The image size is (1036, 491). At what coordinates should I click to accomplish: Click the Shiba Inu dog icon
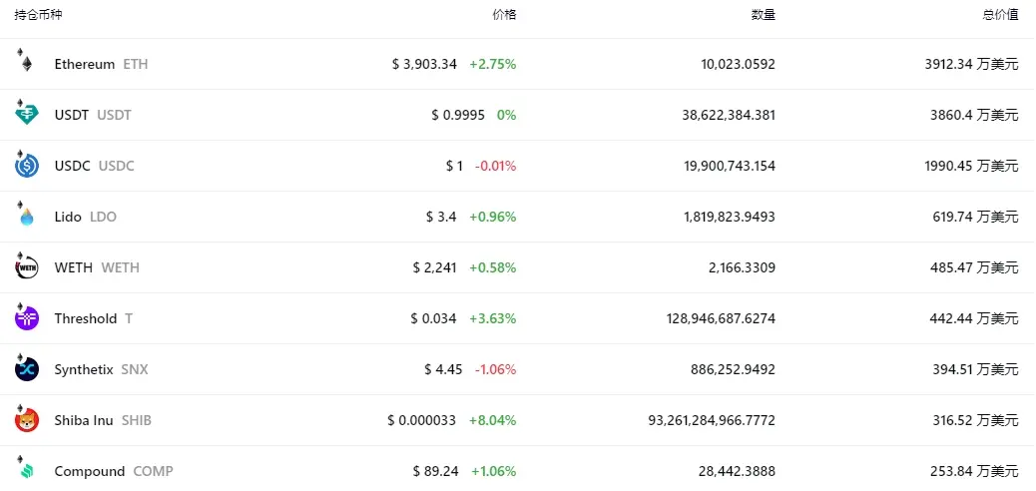26,420
